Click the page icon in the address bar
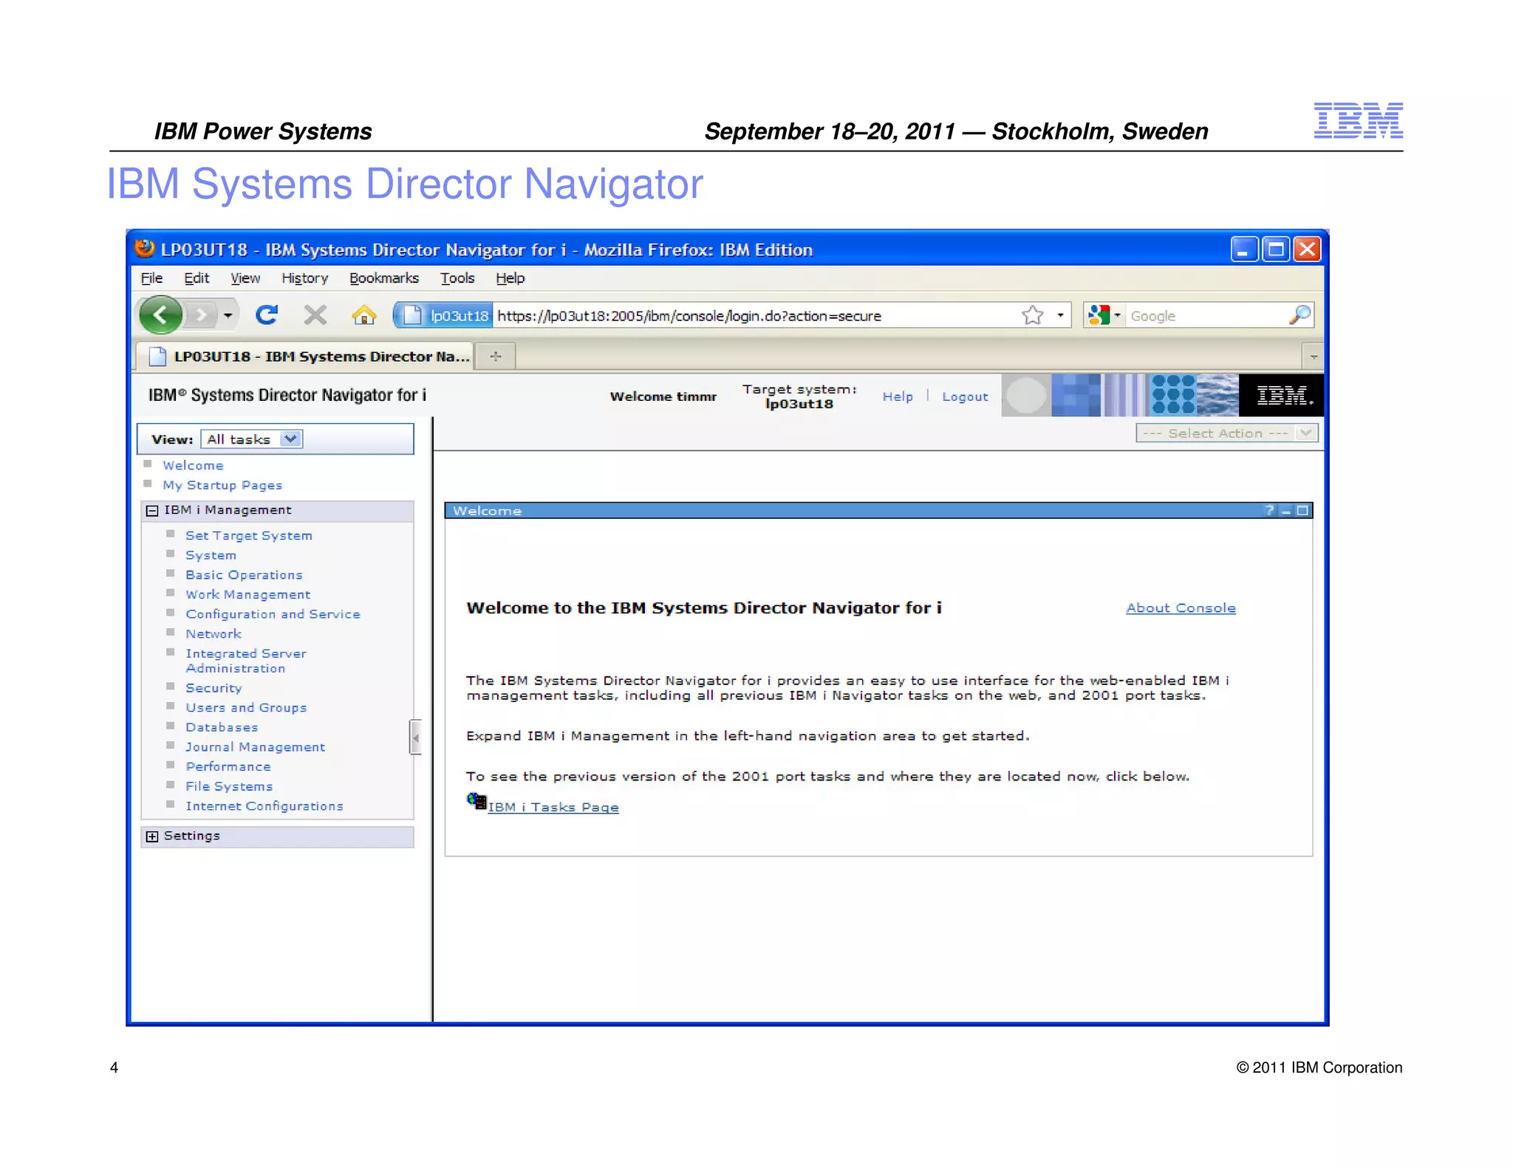The width and height of the screenshot is (1513, 1168). point(412,315)
